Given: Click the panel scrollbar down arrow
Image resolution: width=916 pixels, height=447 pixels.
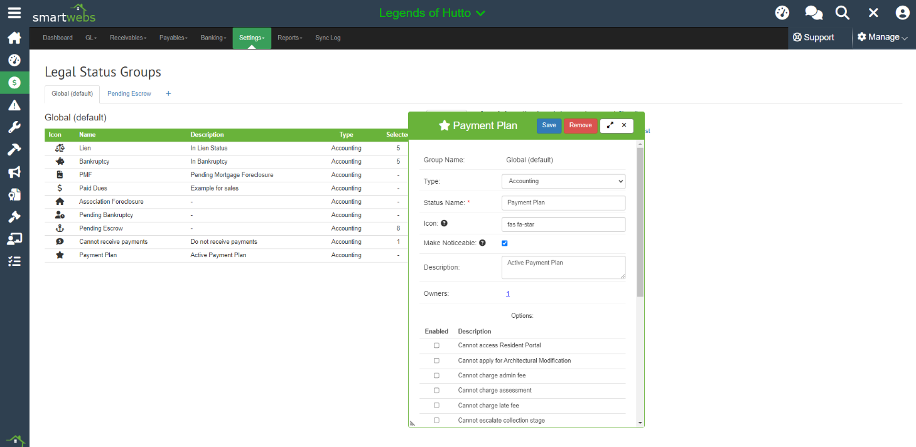Looking at the screenshot, I should [640, 423].
